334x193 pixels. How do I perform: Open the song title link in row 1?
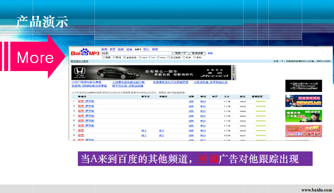pyautogui.click(x=86, y=101)
